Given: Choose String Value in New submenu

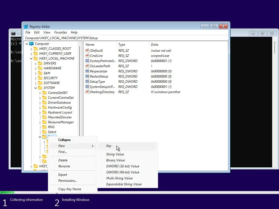Looking at the screenshot, I should 127,154.
